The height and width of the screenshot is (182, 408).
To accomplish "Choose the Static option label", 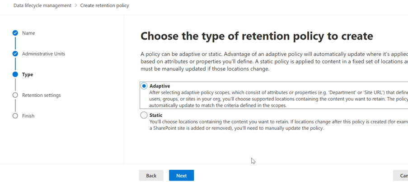I will [156, 115].
